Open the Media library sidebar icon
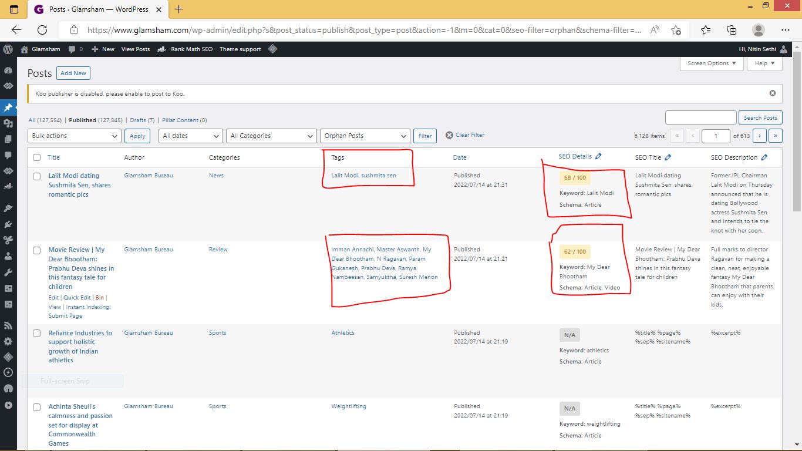802x451 pixels. point(8,123)
